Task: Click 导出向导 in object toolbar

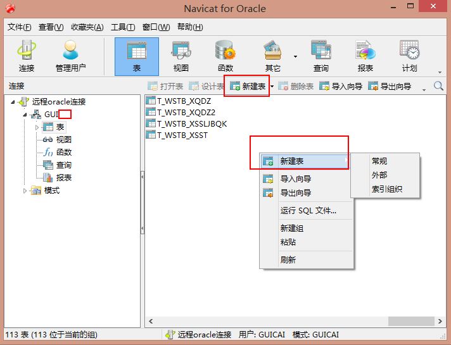Action: 390,86
